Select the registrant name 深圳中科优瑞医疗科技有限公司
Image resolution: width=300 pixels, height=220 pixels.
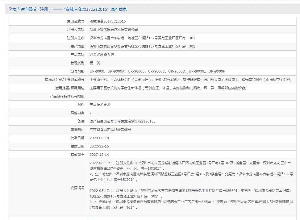114,30
